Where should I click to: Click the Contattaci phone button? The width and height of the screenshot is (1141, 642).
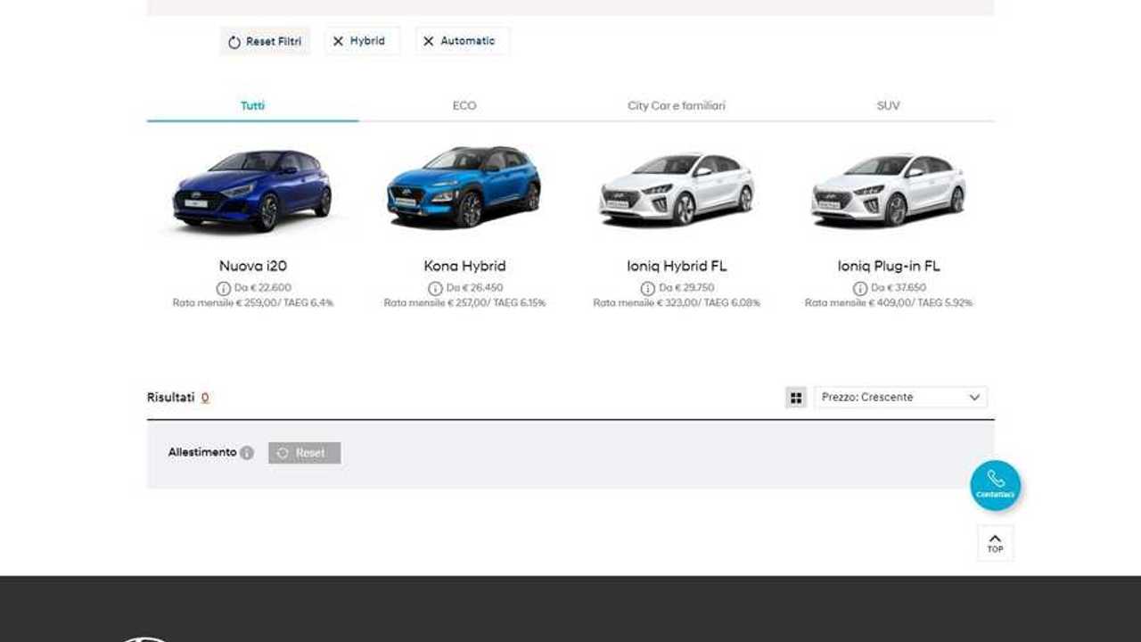[x=996, y=485]
